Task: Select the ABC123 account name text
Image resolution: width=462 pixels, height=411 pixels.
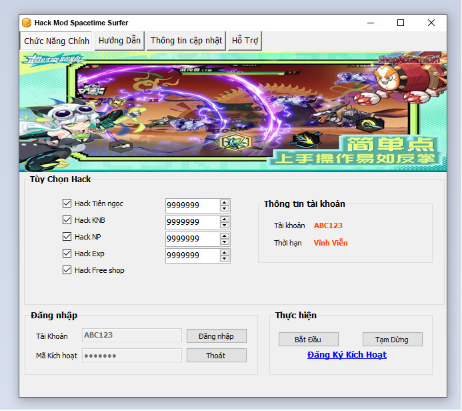Action: point(328,226)
